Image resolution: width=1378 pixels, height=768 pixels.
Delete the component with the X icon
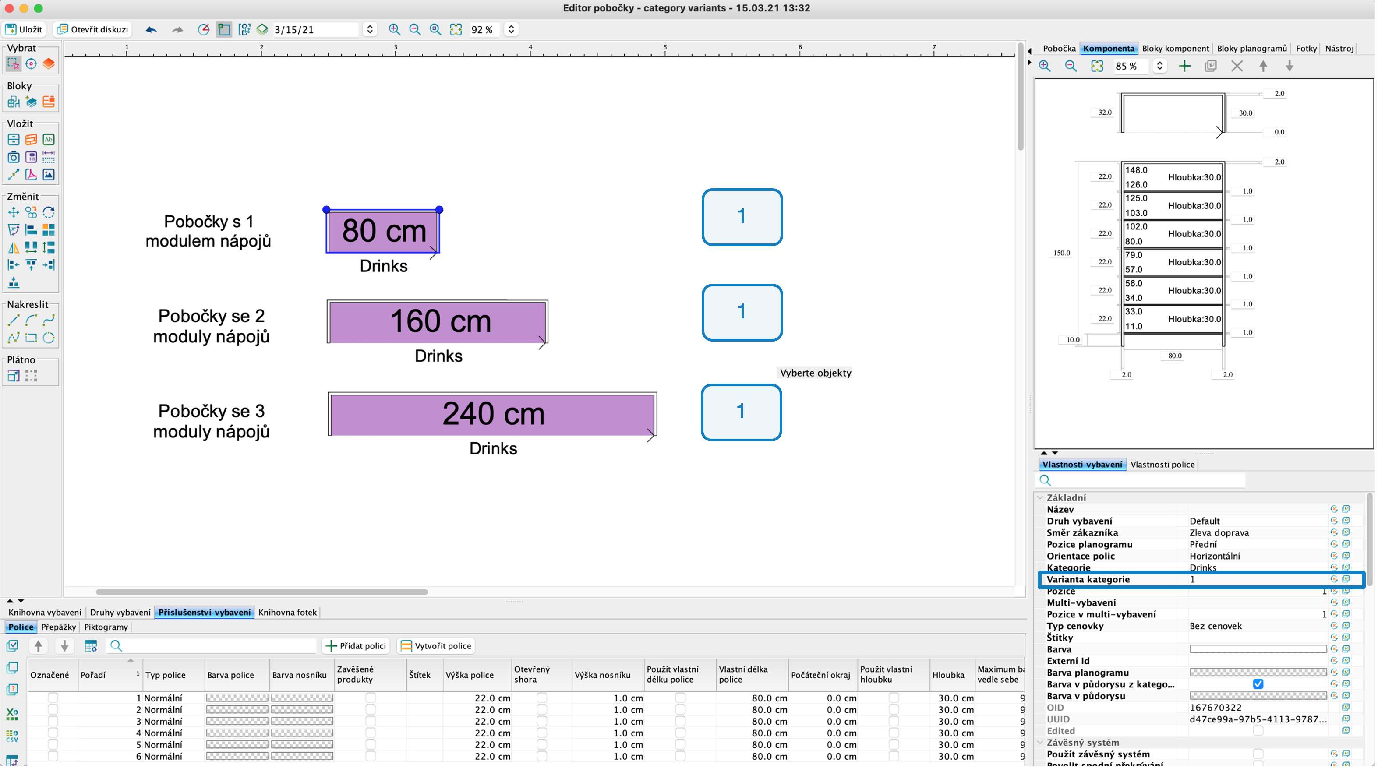point(1237,66)
